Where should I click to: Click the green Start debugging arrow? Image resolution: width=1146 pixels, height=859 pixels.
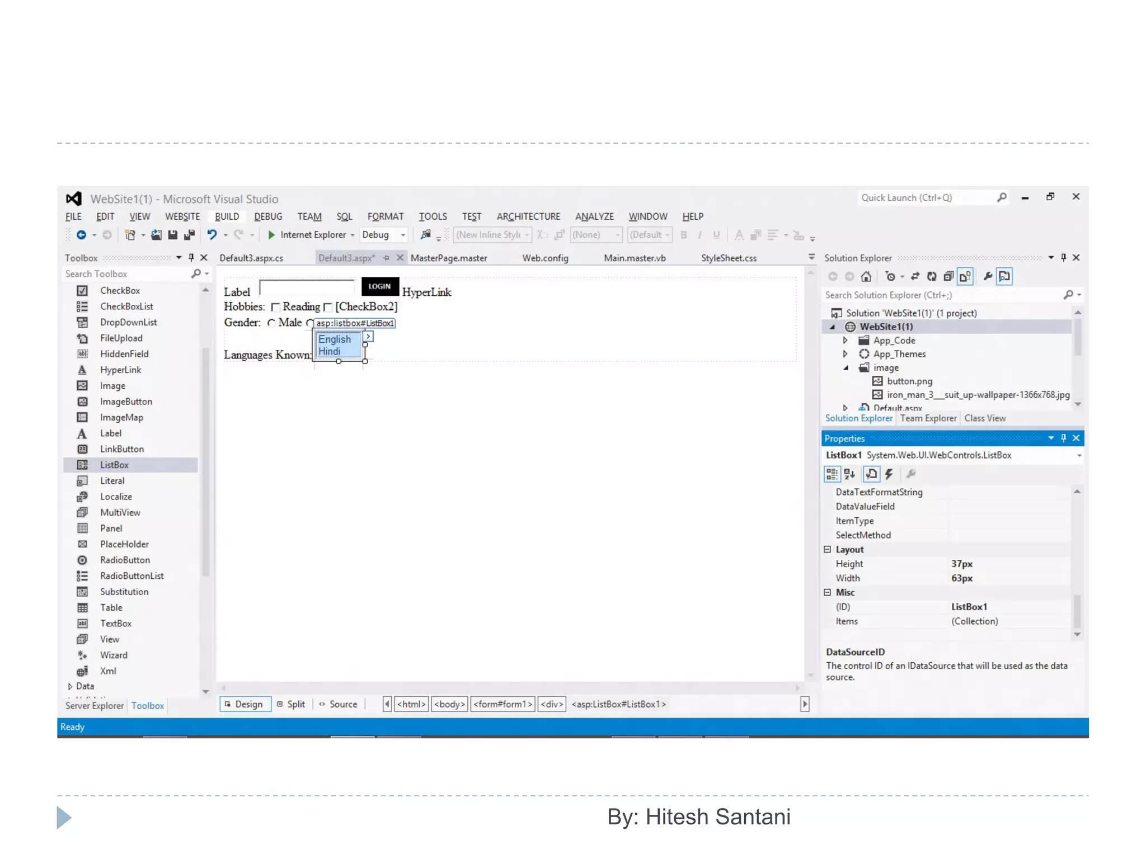[271, 235]
